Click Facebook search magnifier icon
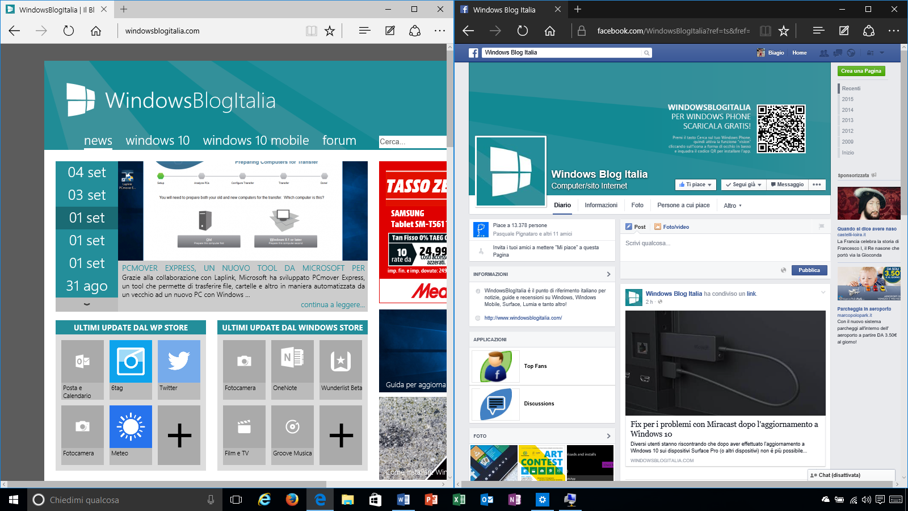Image resolution: width=908 pixels, height=511 pixels. [x=646, y=53]
